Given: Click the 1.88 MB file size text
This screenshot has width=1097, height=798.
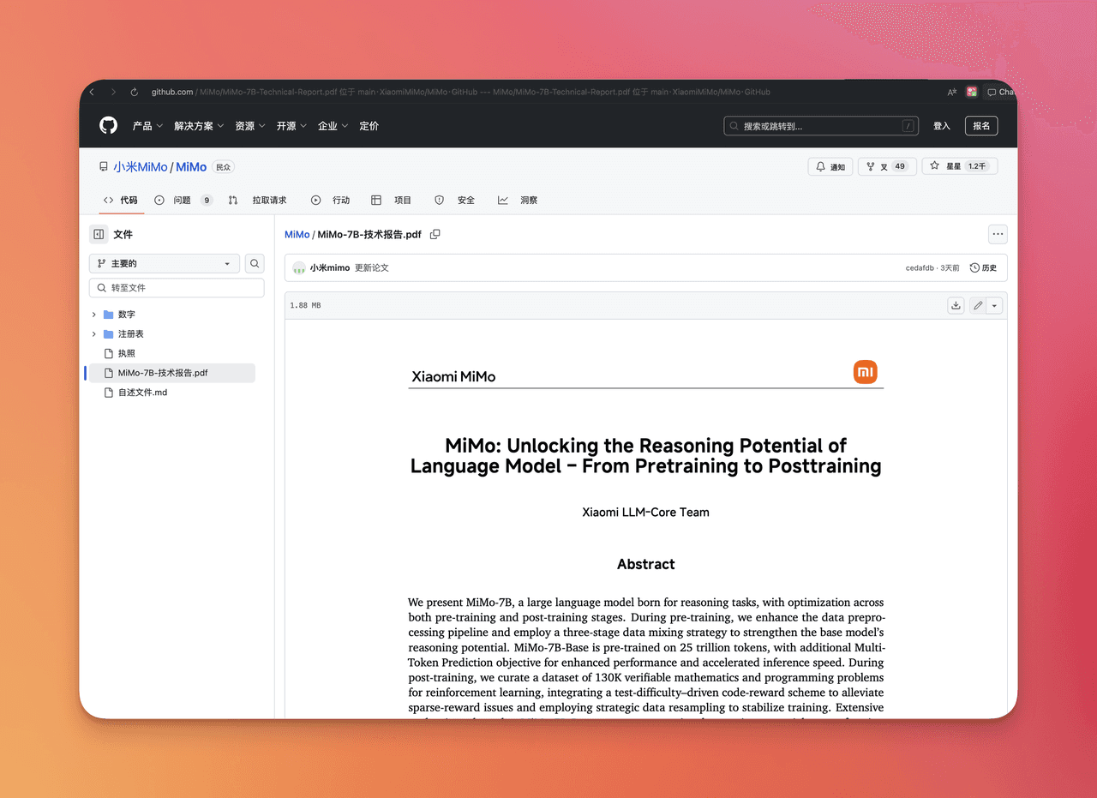Looking at the screenshot, I should (x=305, y=305).
